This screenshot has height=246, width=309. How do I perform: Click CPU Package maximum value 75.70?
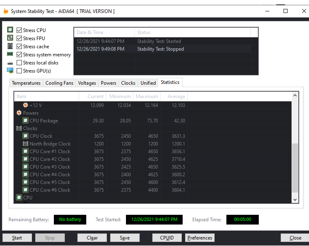pos(152,120)
